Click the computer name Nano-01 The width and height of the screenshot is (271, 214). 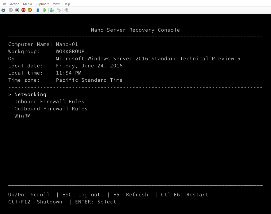pos(67,45)
